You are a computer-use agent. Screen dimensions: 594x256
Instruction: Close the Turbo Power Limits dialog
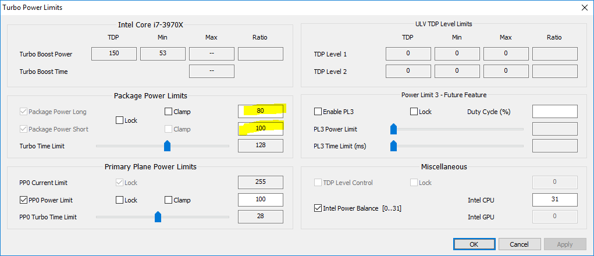(584, 7)
